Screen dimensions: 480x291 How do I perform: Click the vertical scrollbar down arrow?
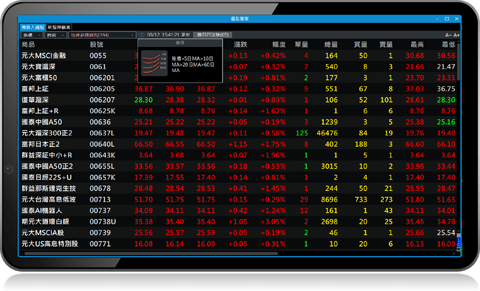458,231
